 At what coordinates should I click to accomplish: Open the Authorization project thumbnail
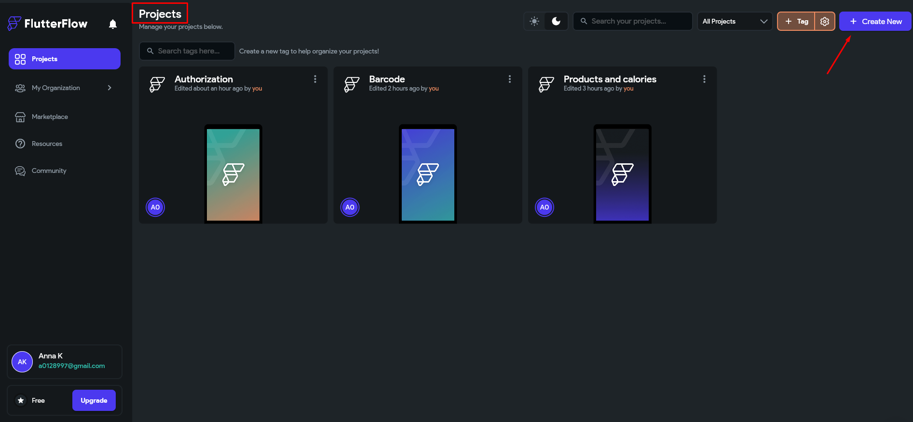[x=233, y=173]
